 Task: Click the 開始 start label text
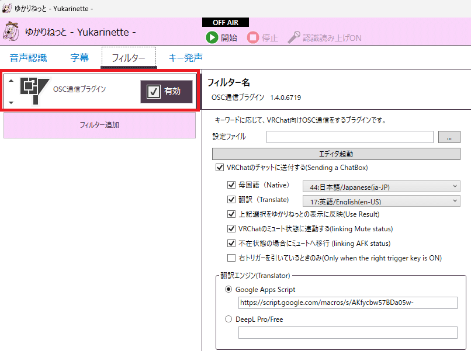[x=229, y=38]
